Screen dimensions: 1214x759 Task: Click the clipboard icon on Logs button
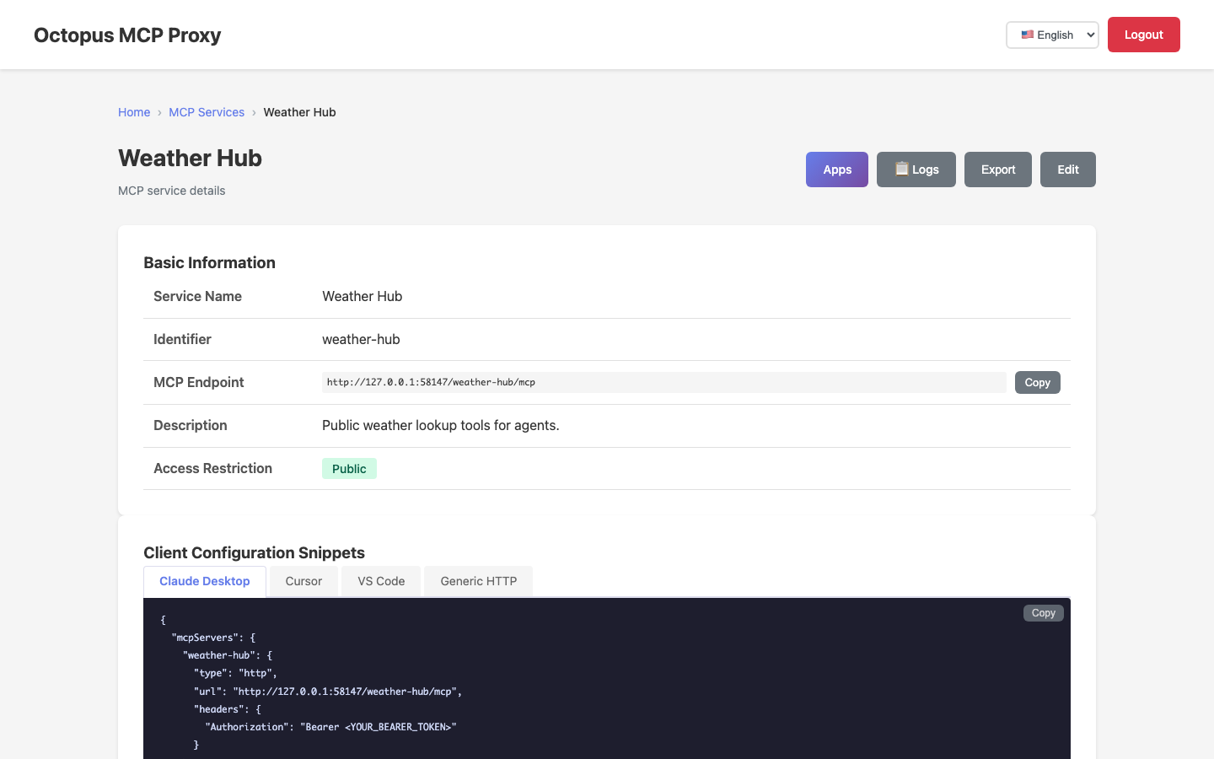[901, 169]
